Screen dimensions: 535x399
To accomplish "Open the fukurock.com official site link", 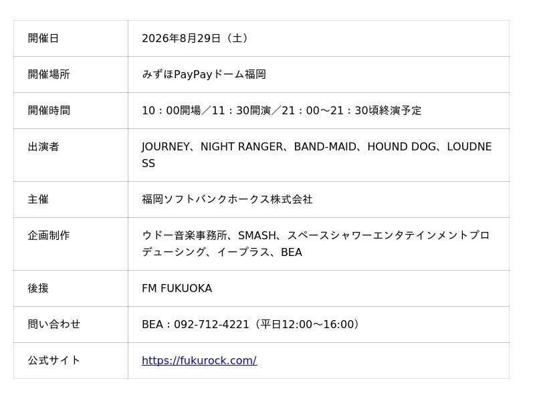I will click(199, 360).
